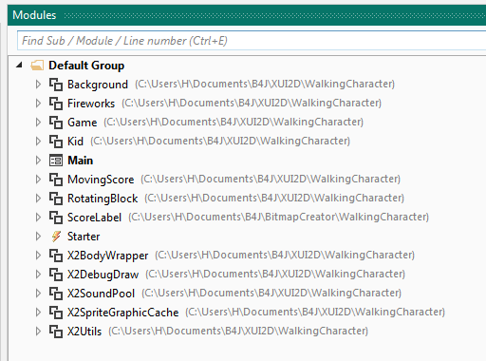Select the MovingScore module

[101, 180]
